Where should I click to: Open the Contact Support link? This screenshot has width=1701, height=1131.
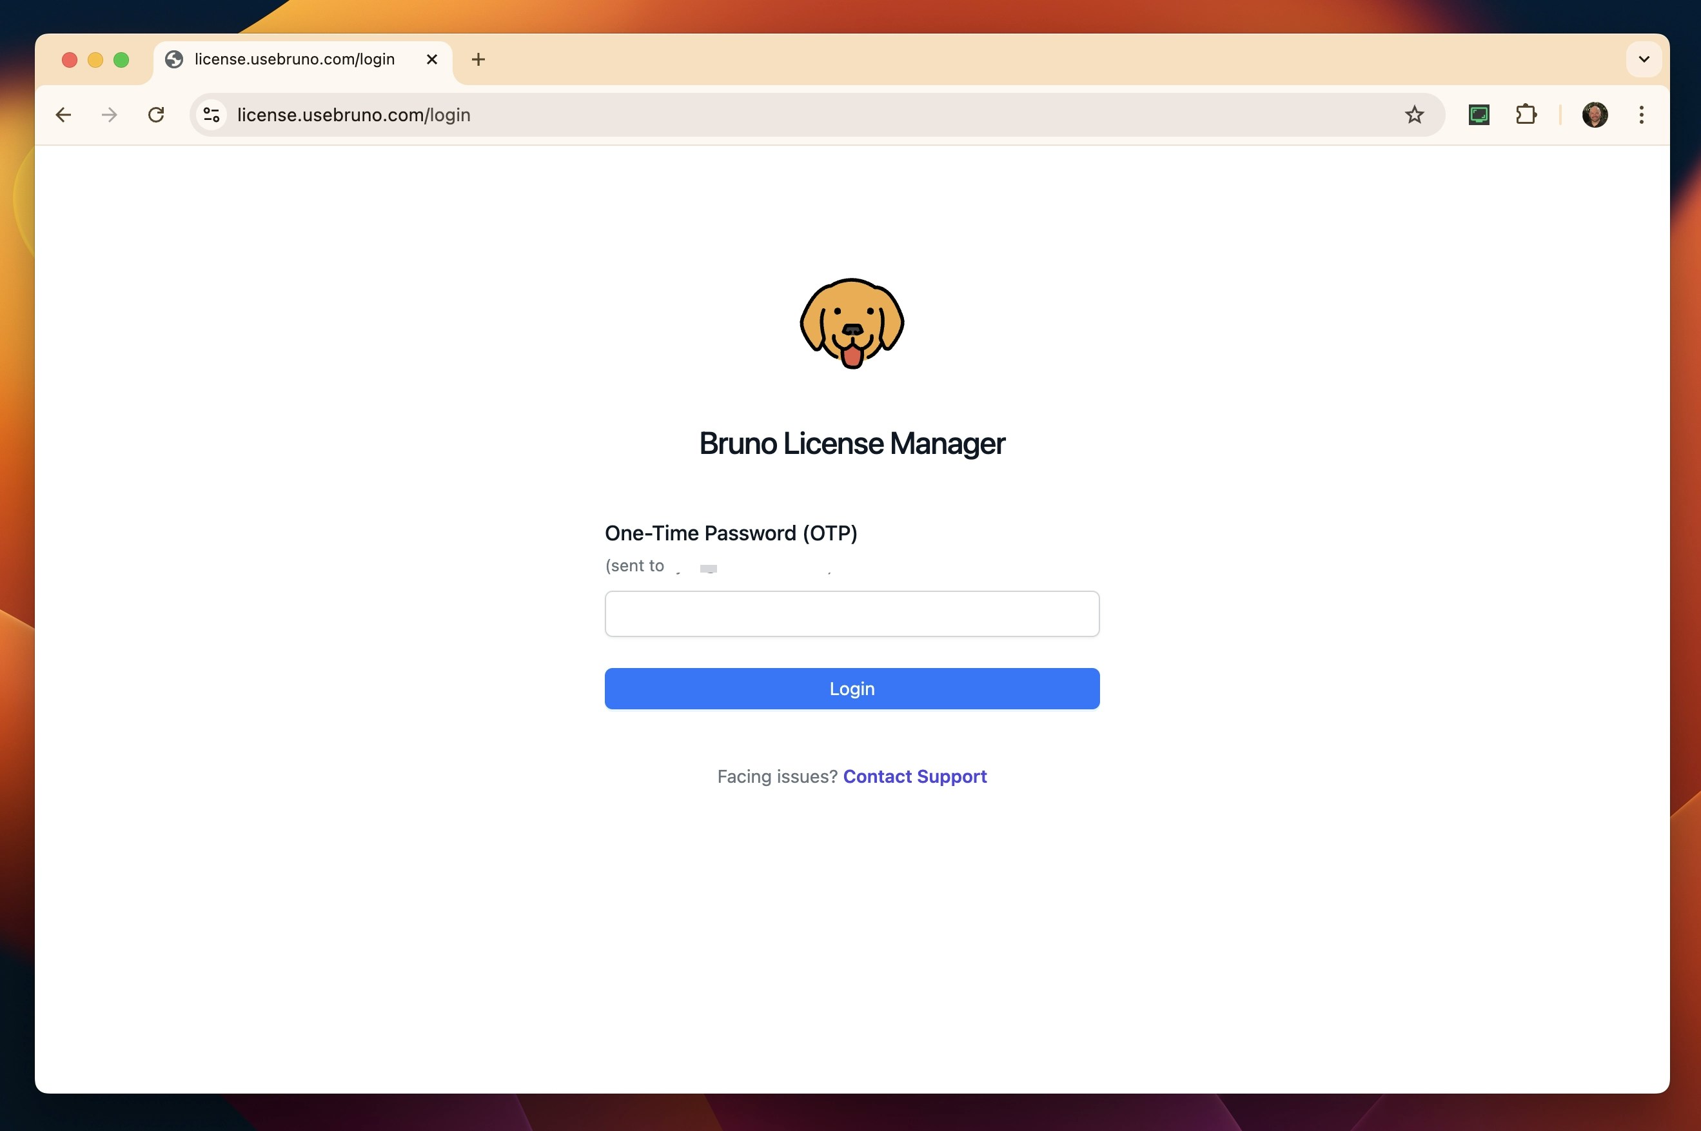pyautogui.click(x=914, y=777)
